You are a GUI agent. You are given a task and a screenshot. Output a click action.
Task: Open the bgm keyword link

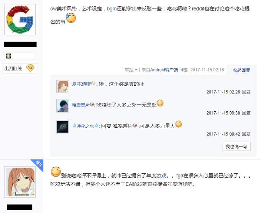112,9
